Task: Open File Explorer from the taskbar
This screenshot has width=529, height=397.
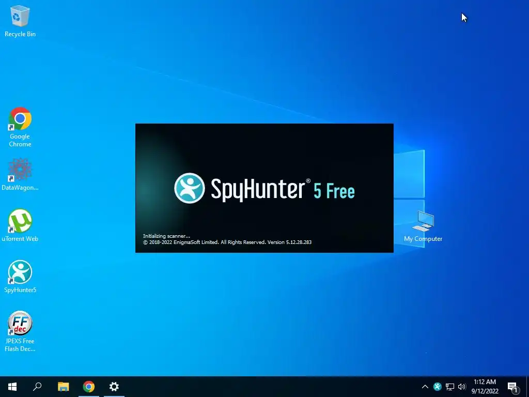Action: pyautogui.click(x=63, y=387)
